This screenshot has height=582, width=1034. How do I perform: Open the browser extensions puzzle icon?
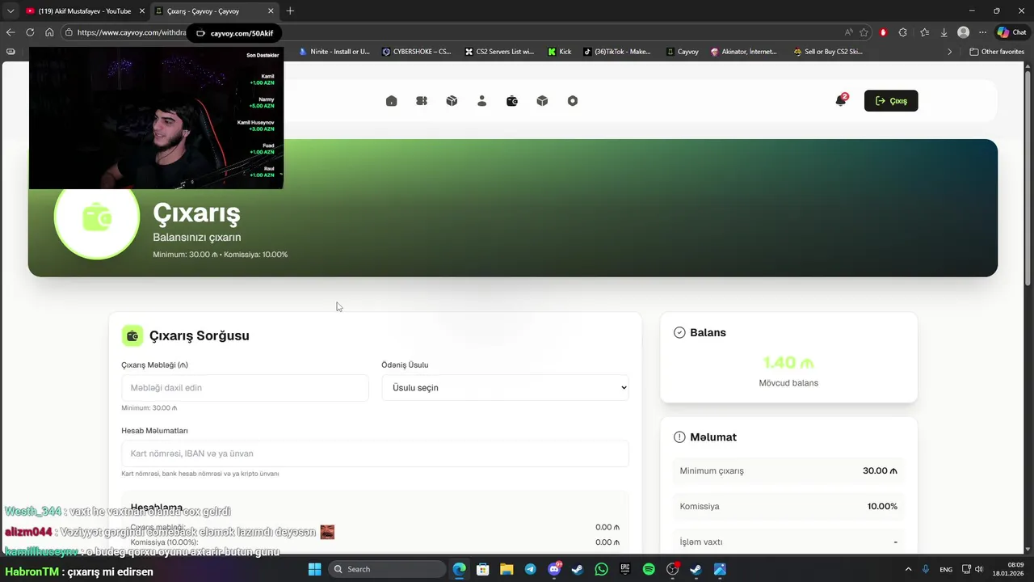[903, 32]
